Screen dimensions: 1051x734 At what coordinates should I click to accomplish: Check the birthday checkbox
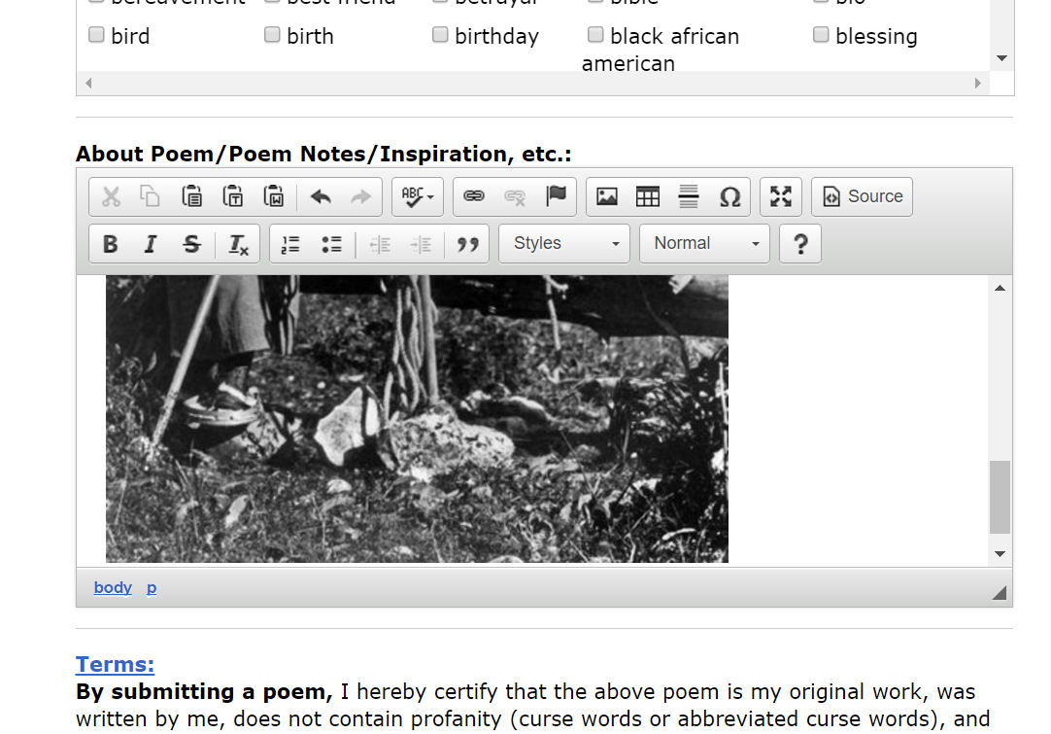(x=440, y=34)
